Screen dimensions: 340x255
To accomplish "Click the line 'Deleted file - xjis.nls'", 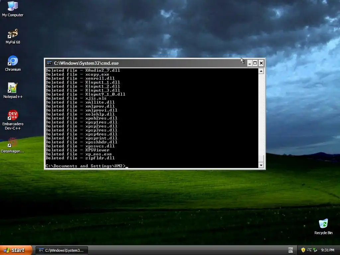I will tap(76, 98).
